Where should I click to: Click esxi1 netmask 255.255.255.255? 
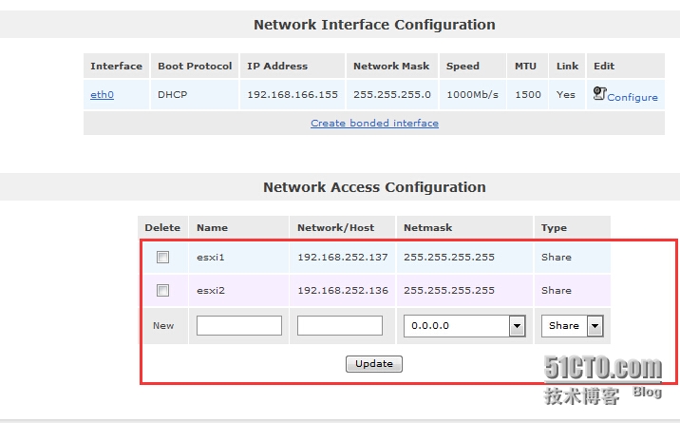coord(449,258)
